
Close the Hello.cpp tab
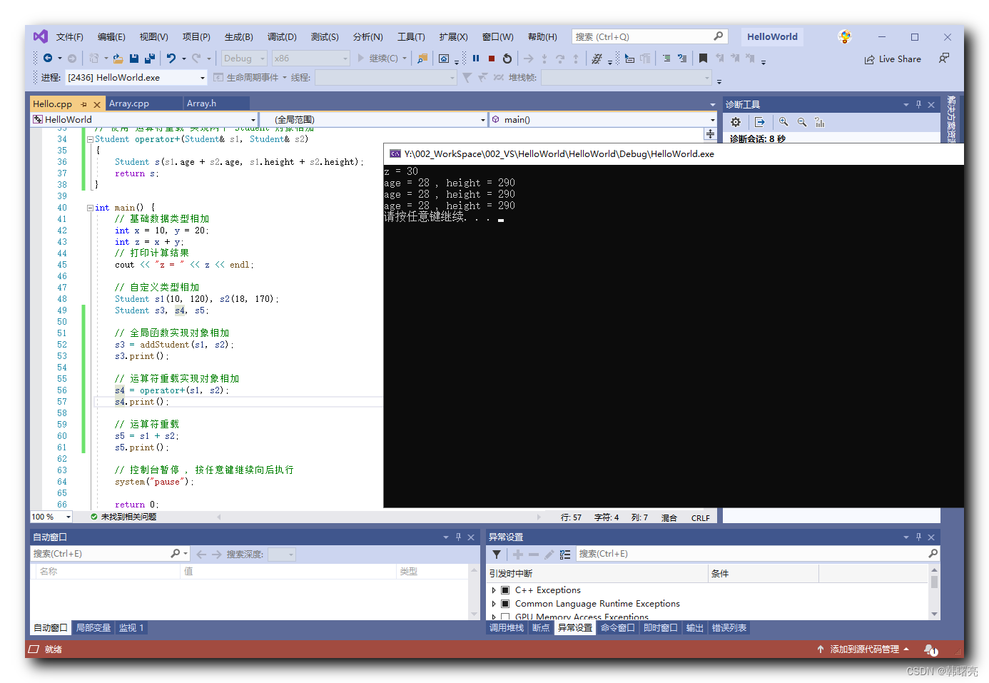(97, 104)
